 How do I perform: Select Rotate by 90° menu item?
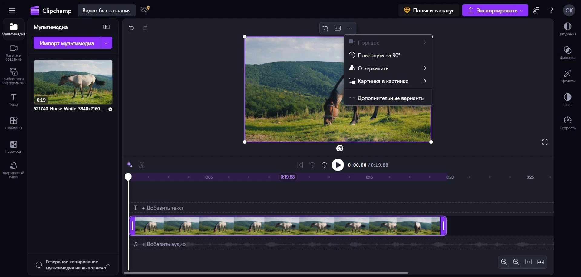point(379,55)
